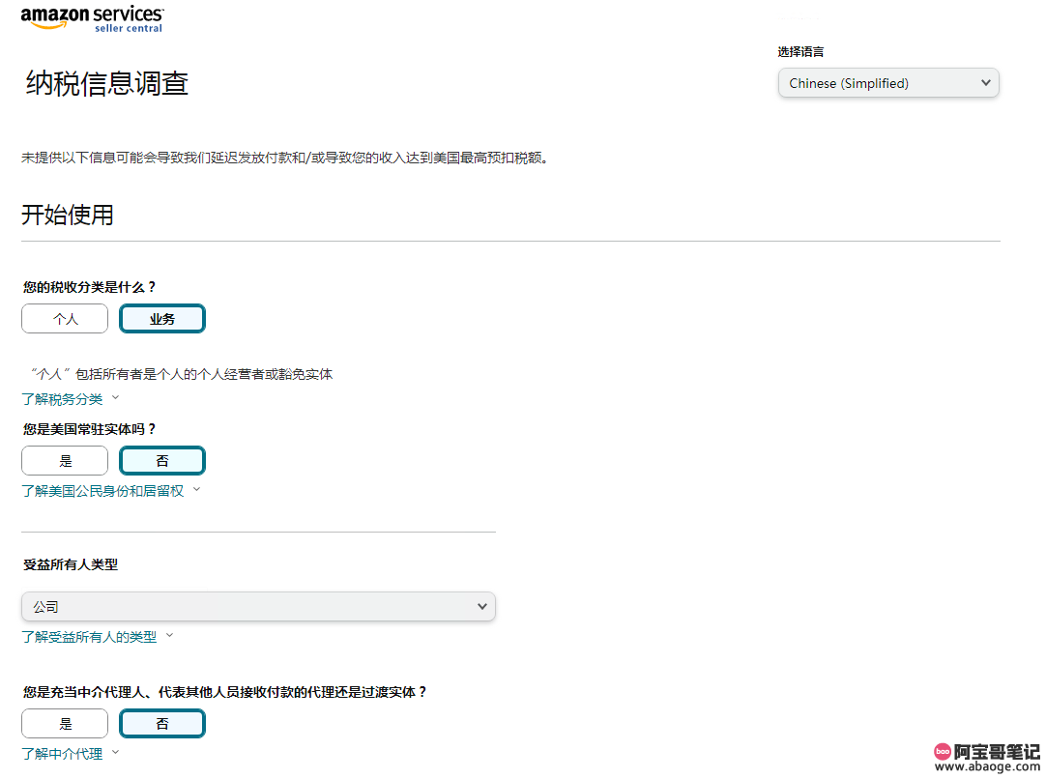Click the disclosure arrow next to 了解税务分类

[115, 398]
